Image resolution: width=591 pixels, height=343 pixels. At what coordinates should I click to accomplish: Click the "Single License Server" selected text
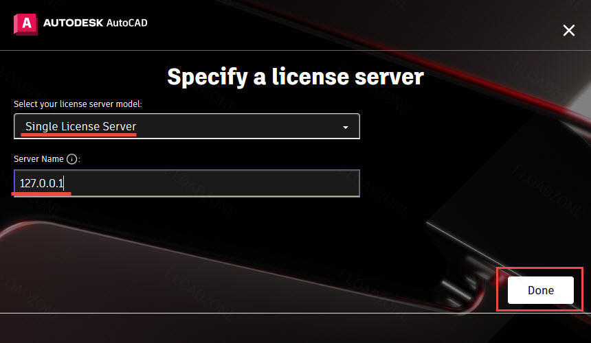[80, 126]
